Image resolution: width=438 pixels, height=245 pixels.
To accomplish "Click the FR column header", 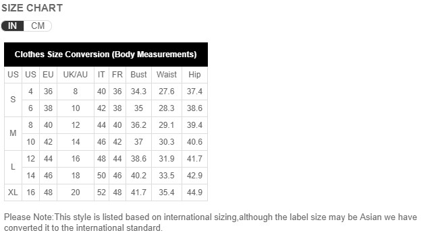I will 117,75.
